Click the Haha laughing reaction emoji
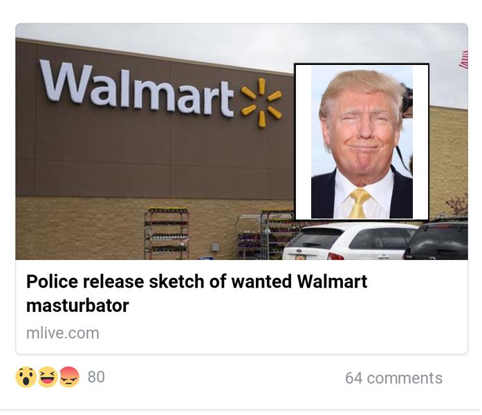This screenshot has width=482, height=415. [x=48, y=377]
